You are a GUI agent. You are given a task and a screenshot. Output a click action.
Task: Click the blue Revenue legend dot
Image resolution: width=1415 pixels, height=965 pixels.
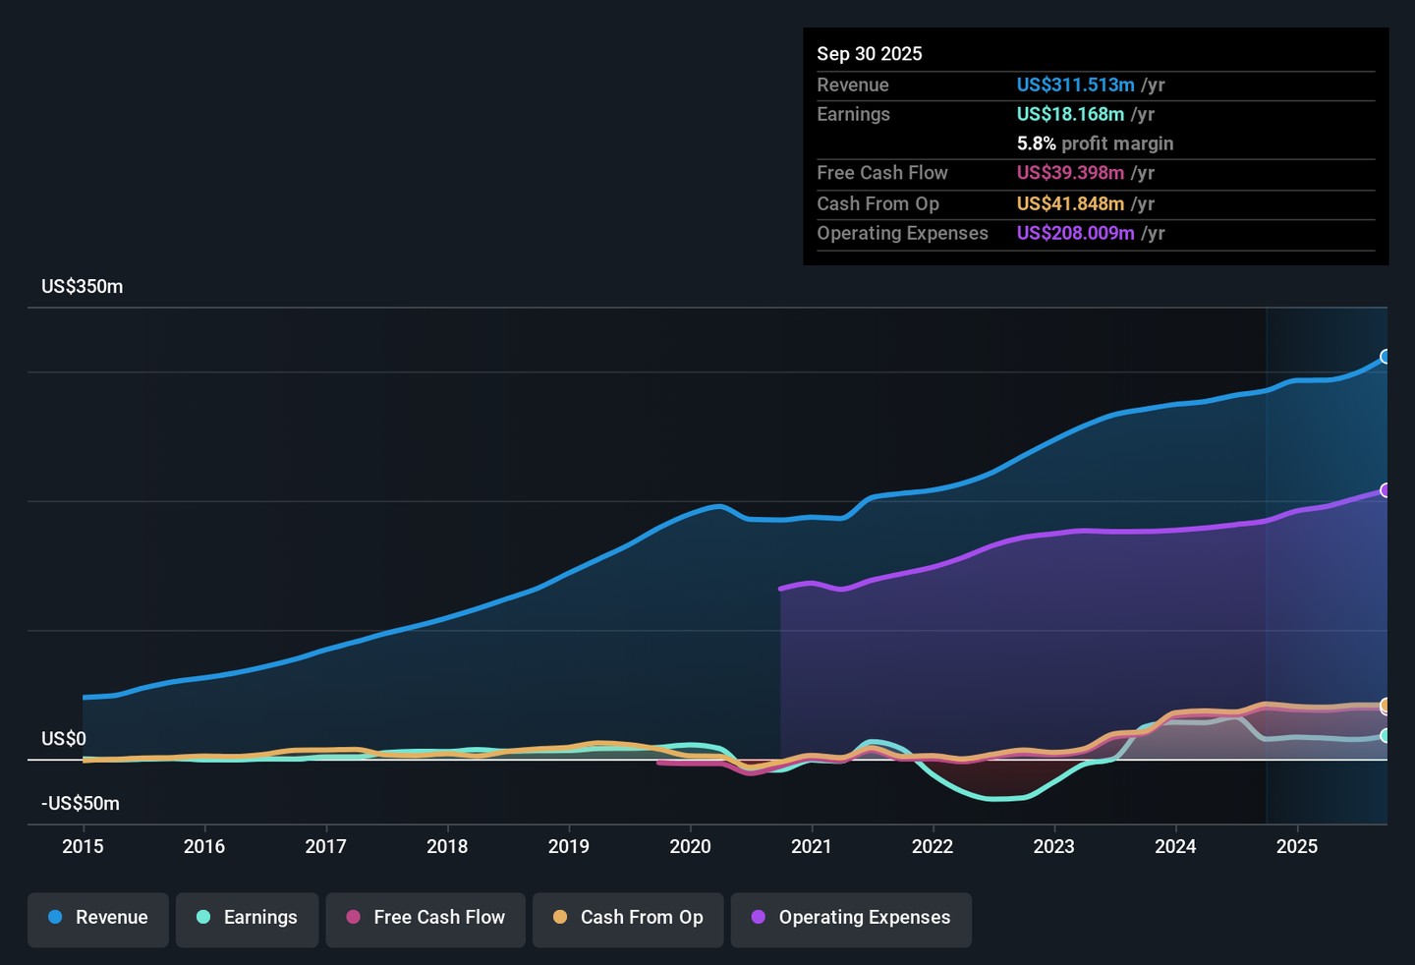[x=56, y=918]
